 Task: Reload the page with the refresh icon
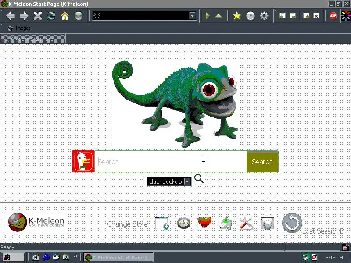(51, 16)
